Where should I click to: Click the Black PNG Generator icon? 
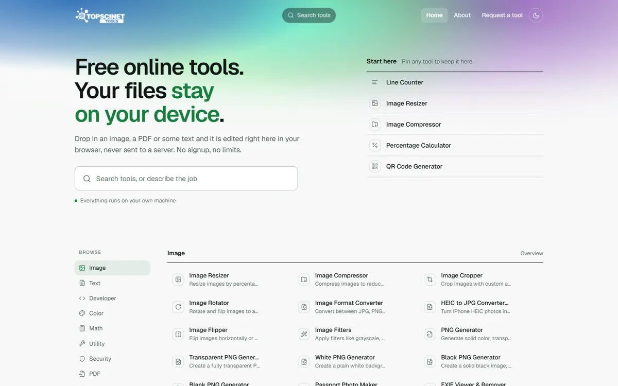pyautogui.click(x=430, y=361)
